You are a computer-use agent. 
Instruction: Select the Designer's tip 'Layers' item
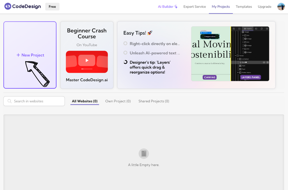pos(150,67)
